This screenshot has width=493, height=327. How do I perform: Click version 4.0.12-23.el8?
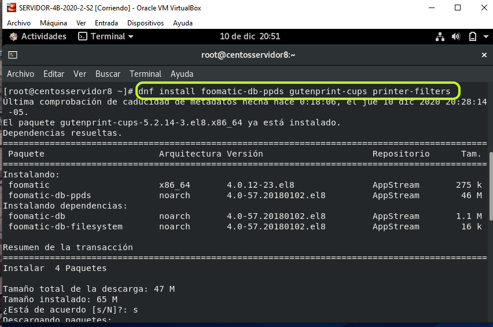(x=260, y=185)
